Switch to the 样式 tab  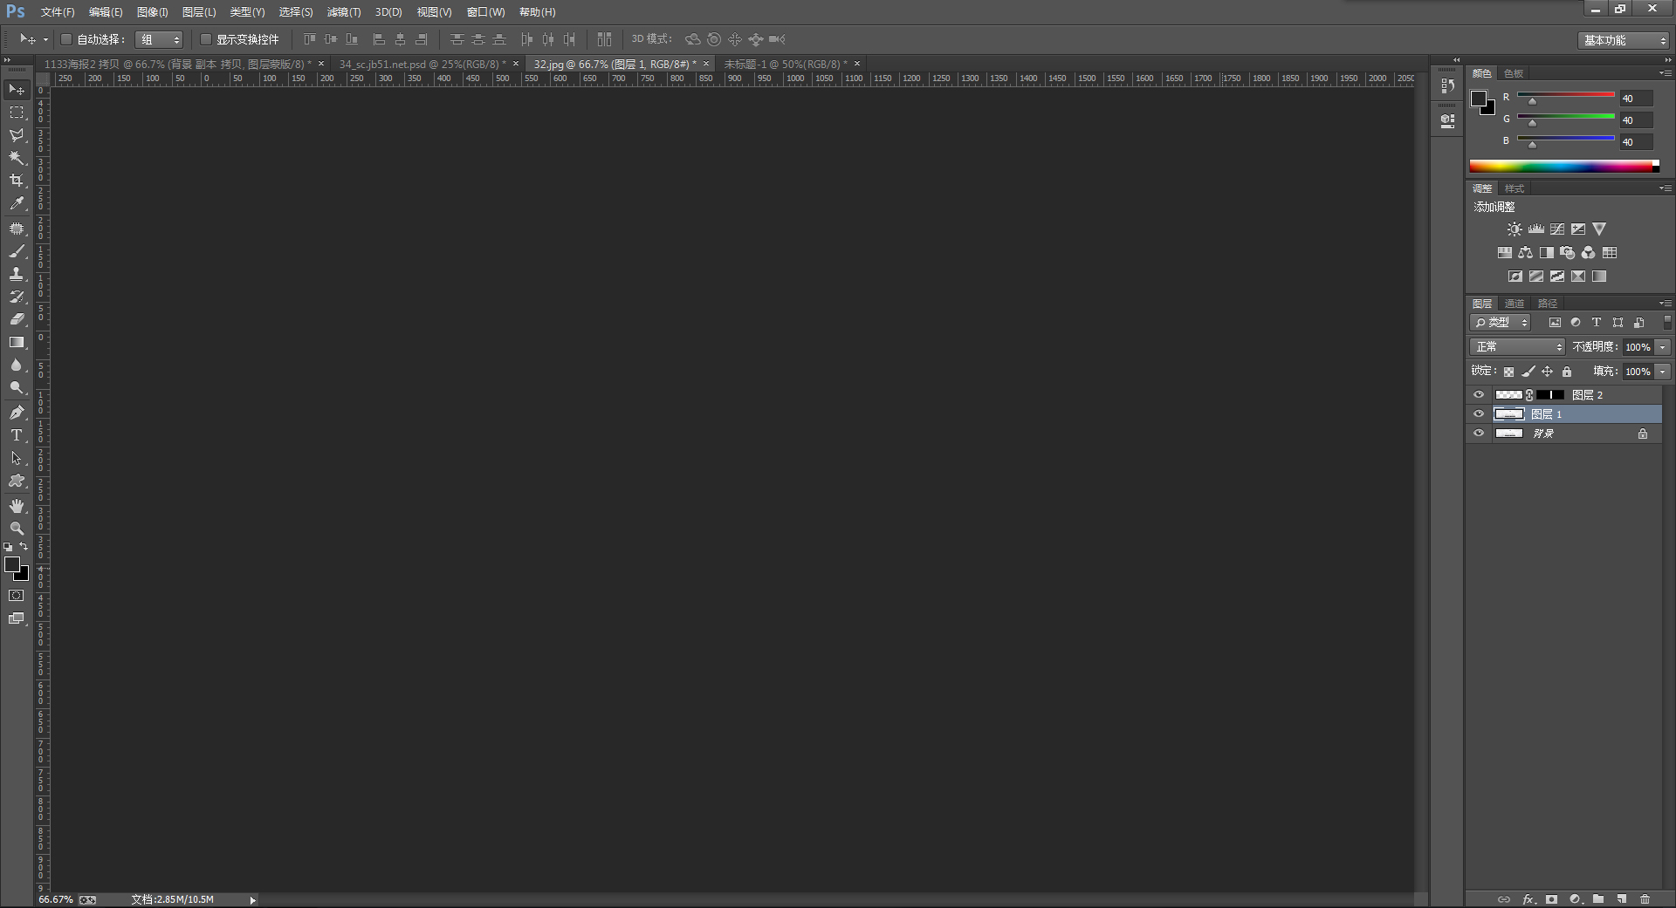point(1515,188)
